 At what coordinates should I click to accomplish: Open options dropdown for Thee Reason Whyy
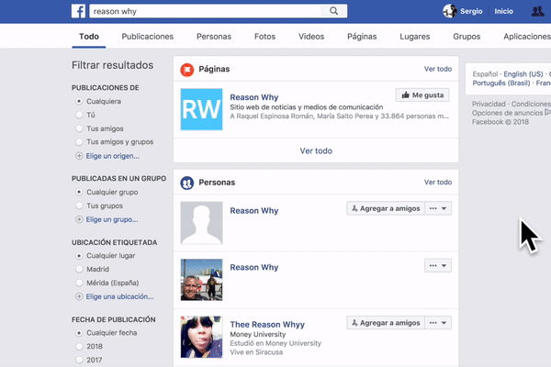click(x=438, y=323)
